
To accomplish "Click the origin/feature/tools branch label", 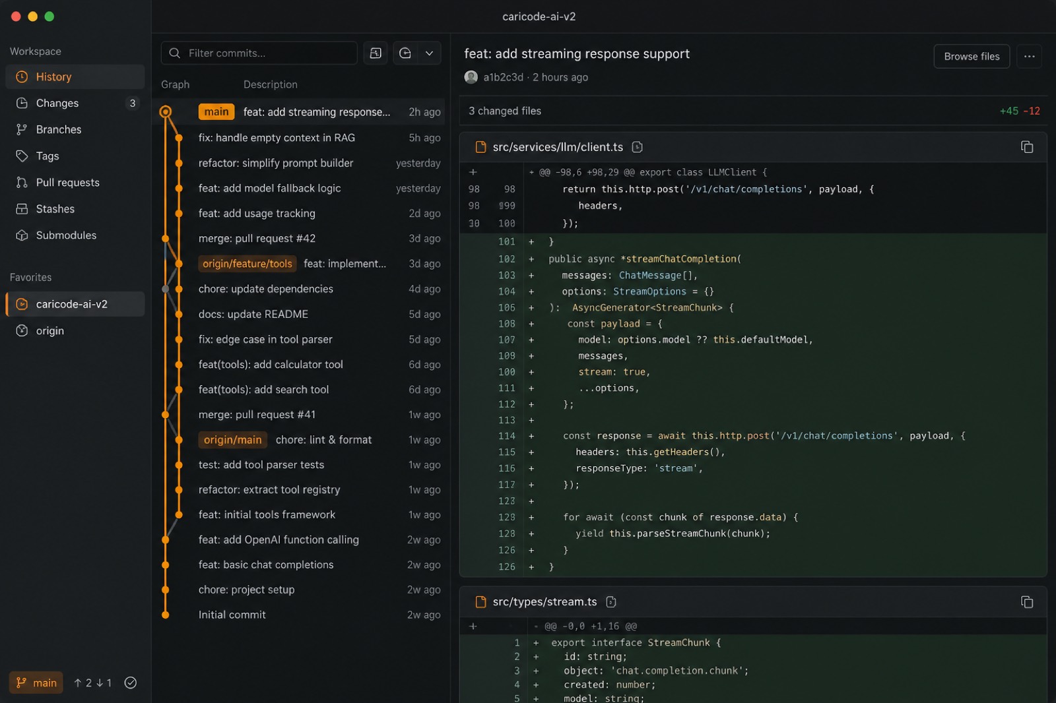I will [x=247, y=263].
